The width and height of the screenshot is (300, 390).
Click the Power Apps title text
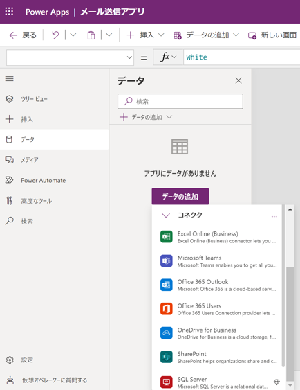click(48, 12)
